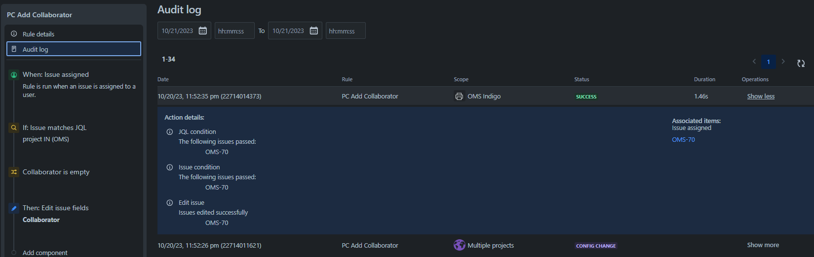
Task: Select page 1 in pagination
Action: point(769,62)
